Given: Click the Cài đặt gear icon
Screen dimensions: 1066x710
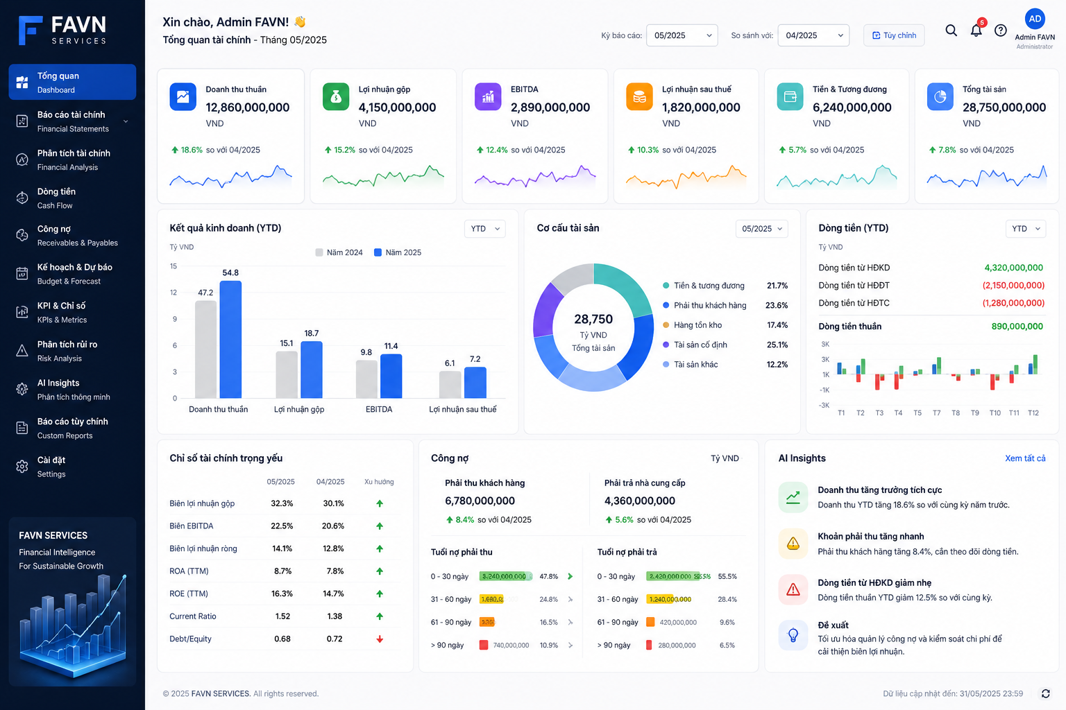Looking at the screenshot, I should 22,467.
